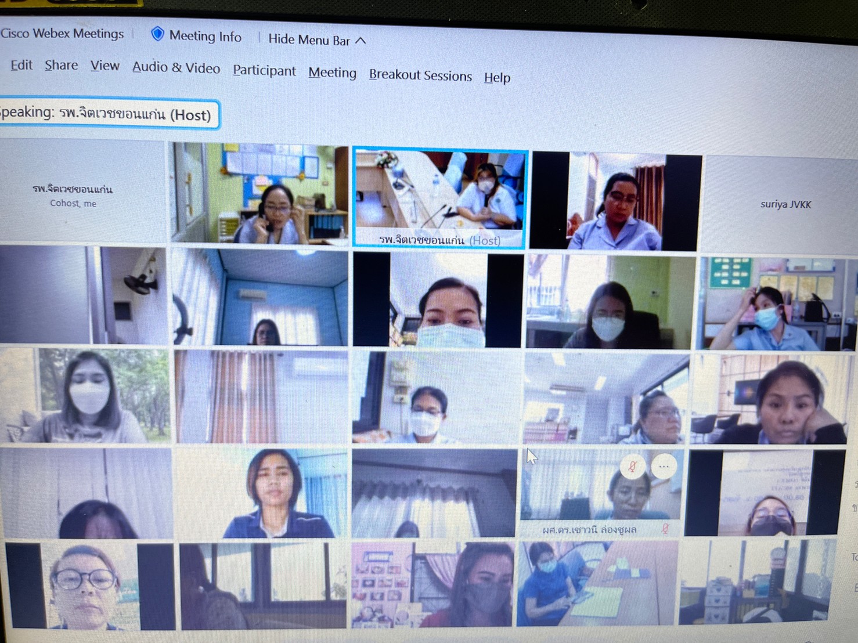858x643 pixels.
Task: Select the Meeting menu
Action: click(332, 73)
